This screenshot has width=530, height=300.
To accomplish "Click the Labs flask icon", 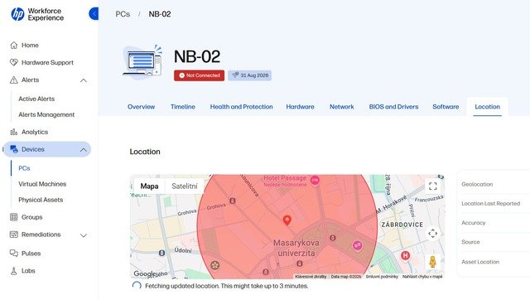I will pos(14,271).
